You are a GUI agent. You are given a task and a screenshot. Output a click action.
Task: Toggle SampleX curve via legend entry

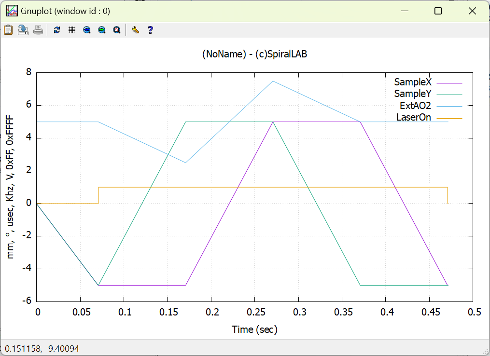click(412, 82)
